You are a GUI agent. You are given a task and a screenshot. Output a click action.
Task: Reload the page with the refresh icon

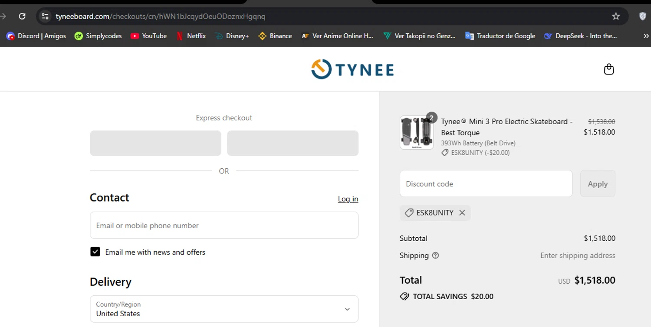[x=22, y=16]
